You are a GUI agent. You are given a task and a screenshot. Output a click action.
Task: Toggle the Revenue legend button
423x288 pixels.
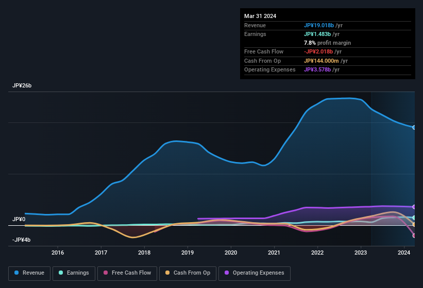tap(29, 273)
